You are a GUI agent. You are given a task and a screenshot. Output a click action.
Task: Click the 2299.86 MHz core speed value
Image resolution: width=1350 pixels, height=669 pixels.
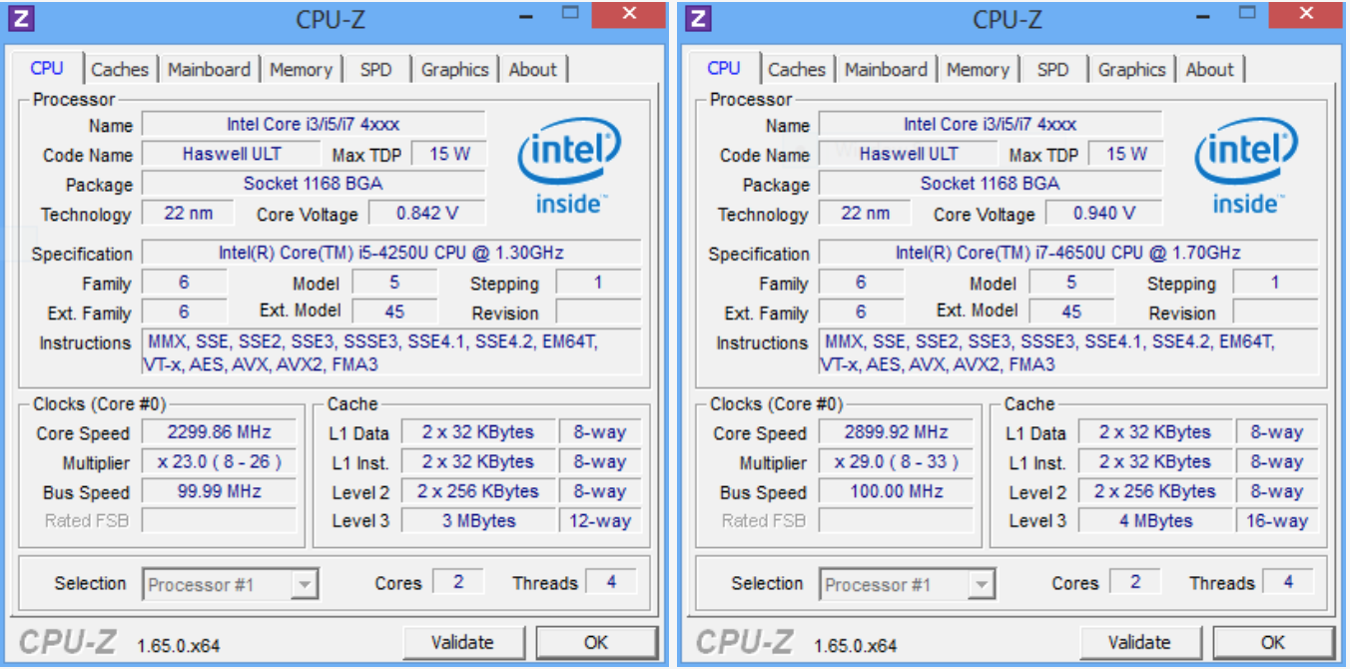coord(219,432)
